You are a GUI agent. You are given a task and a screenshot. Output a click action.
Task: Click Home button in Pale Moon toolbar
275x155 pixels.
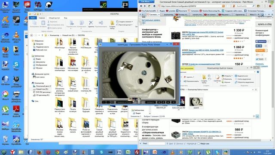pyautogui.click(x=154, y=6)
